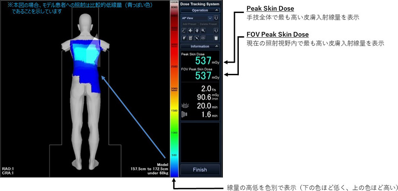
Task: Click the reset arrow next to AP View
Action: [216, 18]
